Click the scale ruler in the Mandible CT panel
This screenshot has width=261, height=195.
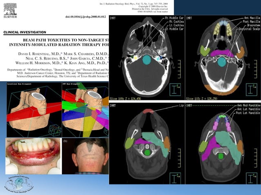pyautogui.click(x=255, y=157)
